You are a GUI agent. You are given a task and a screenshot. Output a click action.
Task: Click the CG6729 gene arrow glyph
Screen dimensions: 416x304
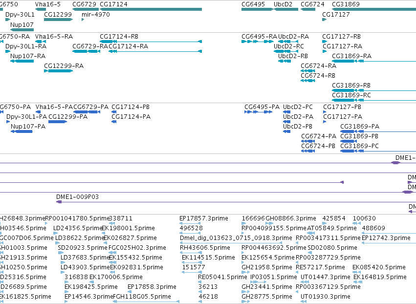(86, 9)
